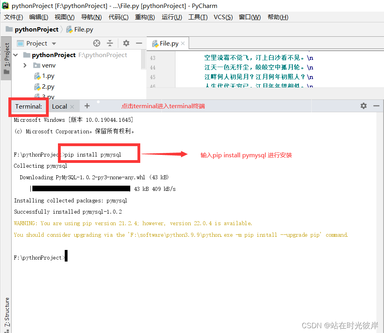Click the 2.py Python file icon
This screenshot has width=384, height=333.
click(37, 87)
